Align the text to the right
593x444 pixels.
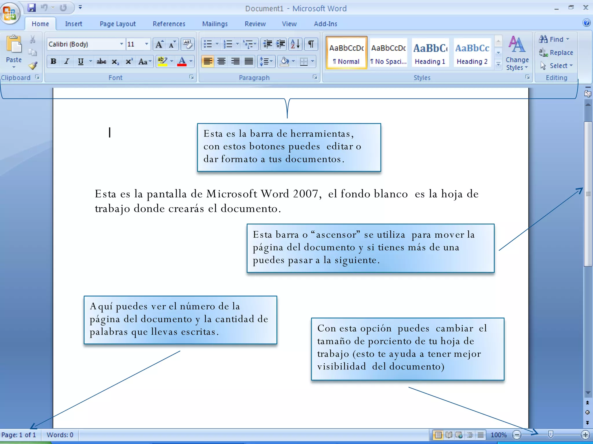point(235,61)
